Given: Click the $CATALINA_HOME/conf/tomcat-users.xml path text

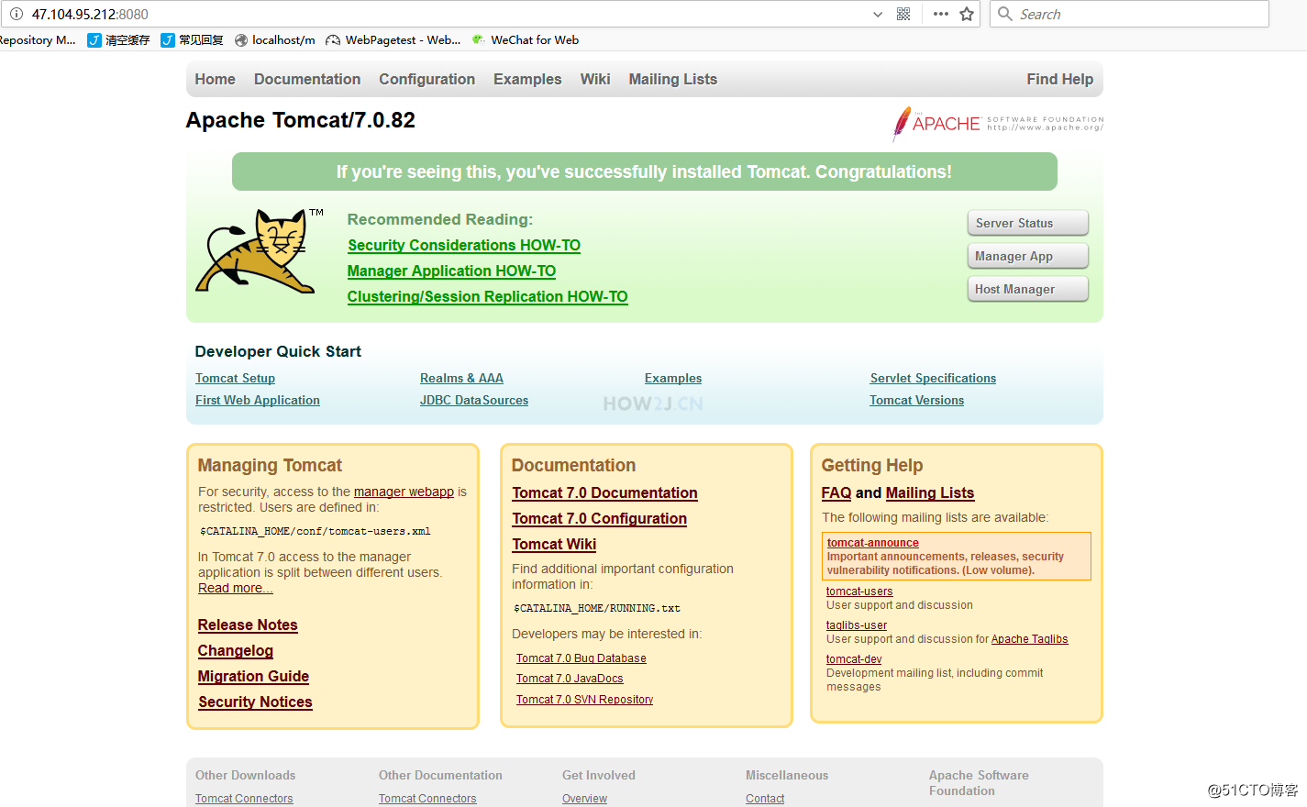Looking at the screenshot, I should point(316,531).
